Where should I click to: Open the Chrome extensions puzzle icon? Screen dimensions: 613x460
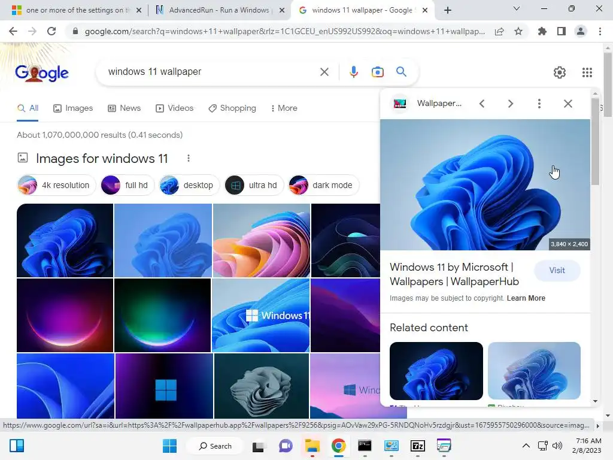[542, 31]
